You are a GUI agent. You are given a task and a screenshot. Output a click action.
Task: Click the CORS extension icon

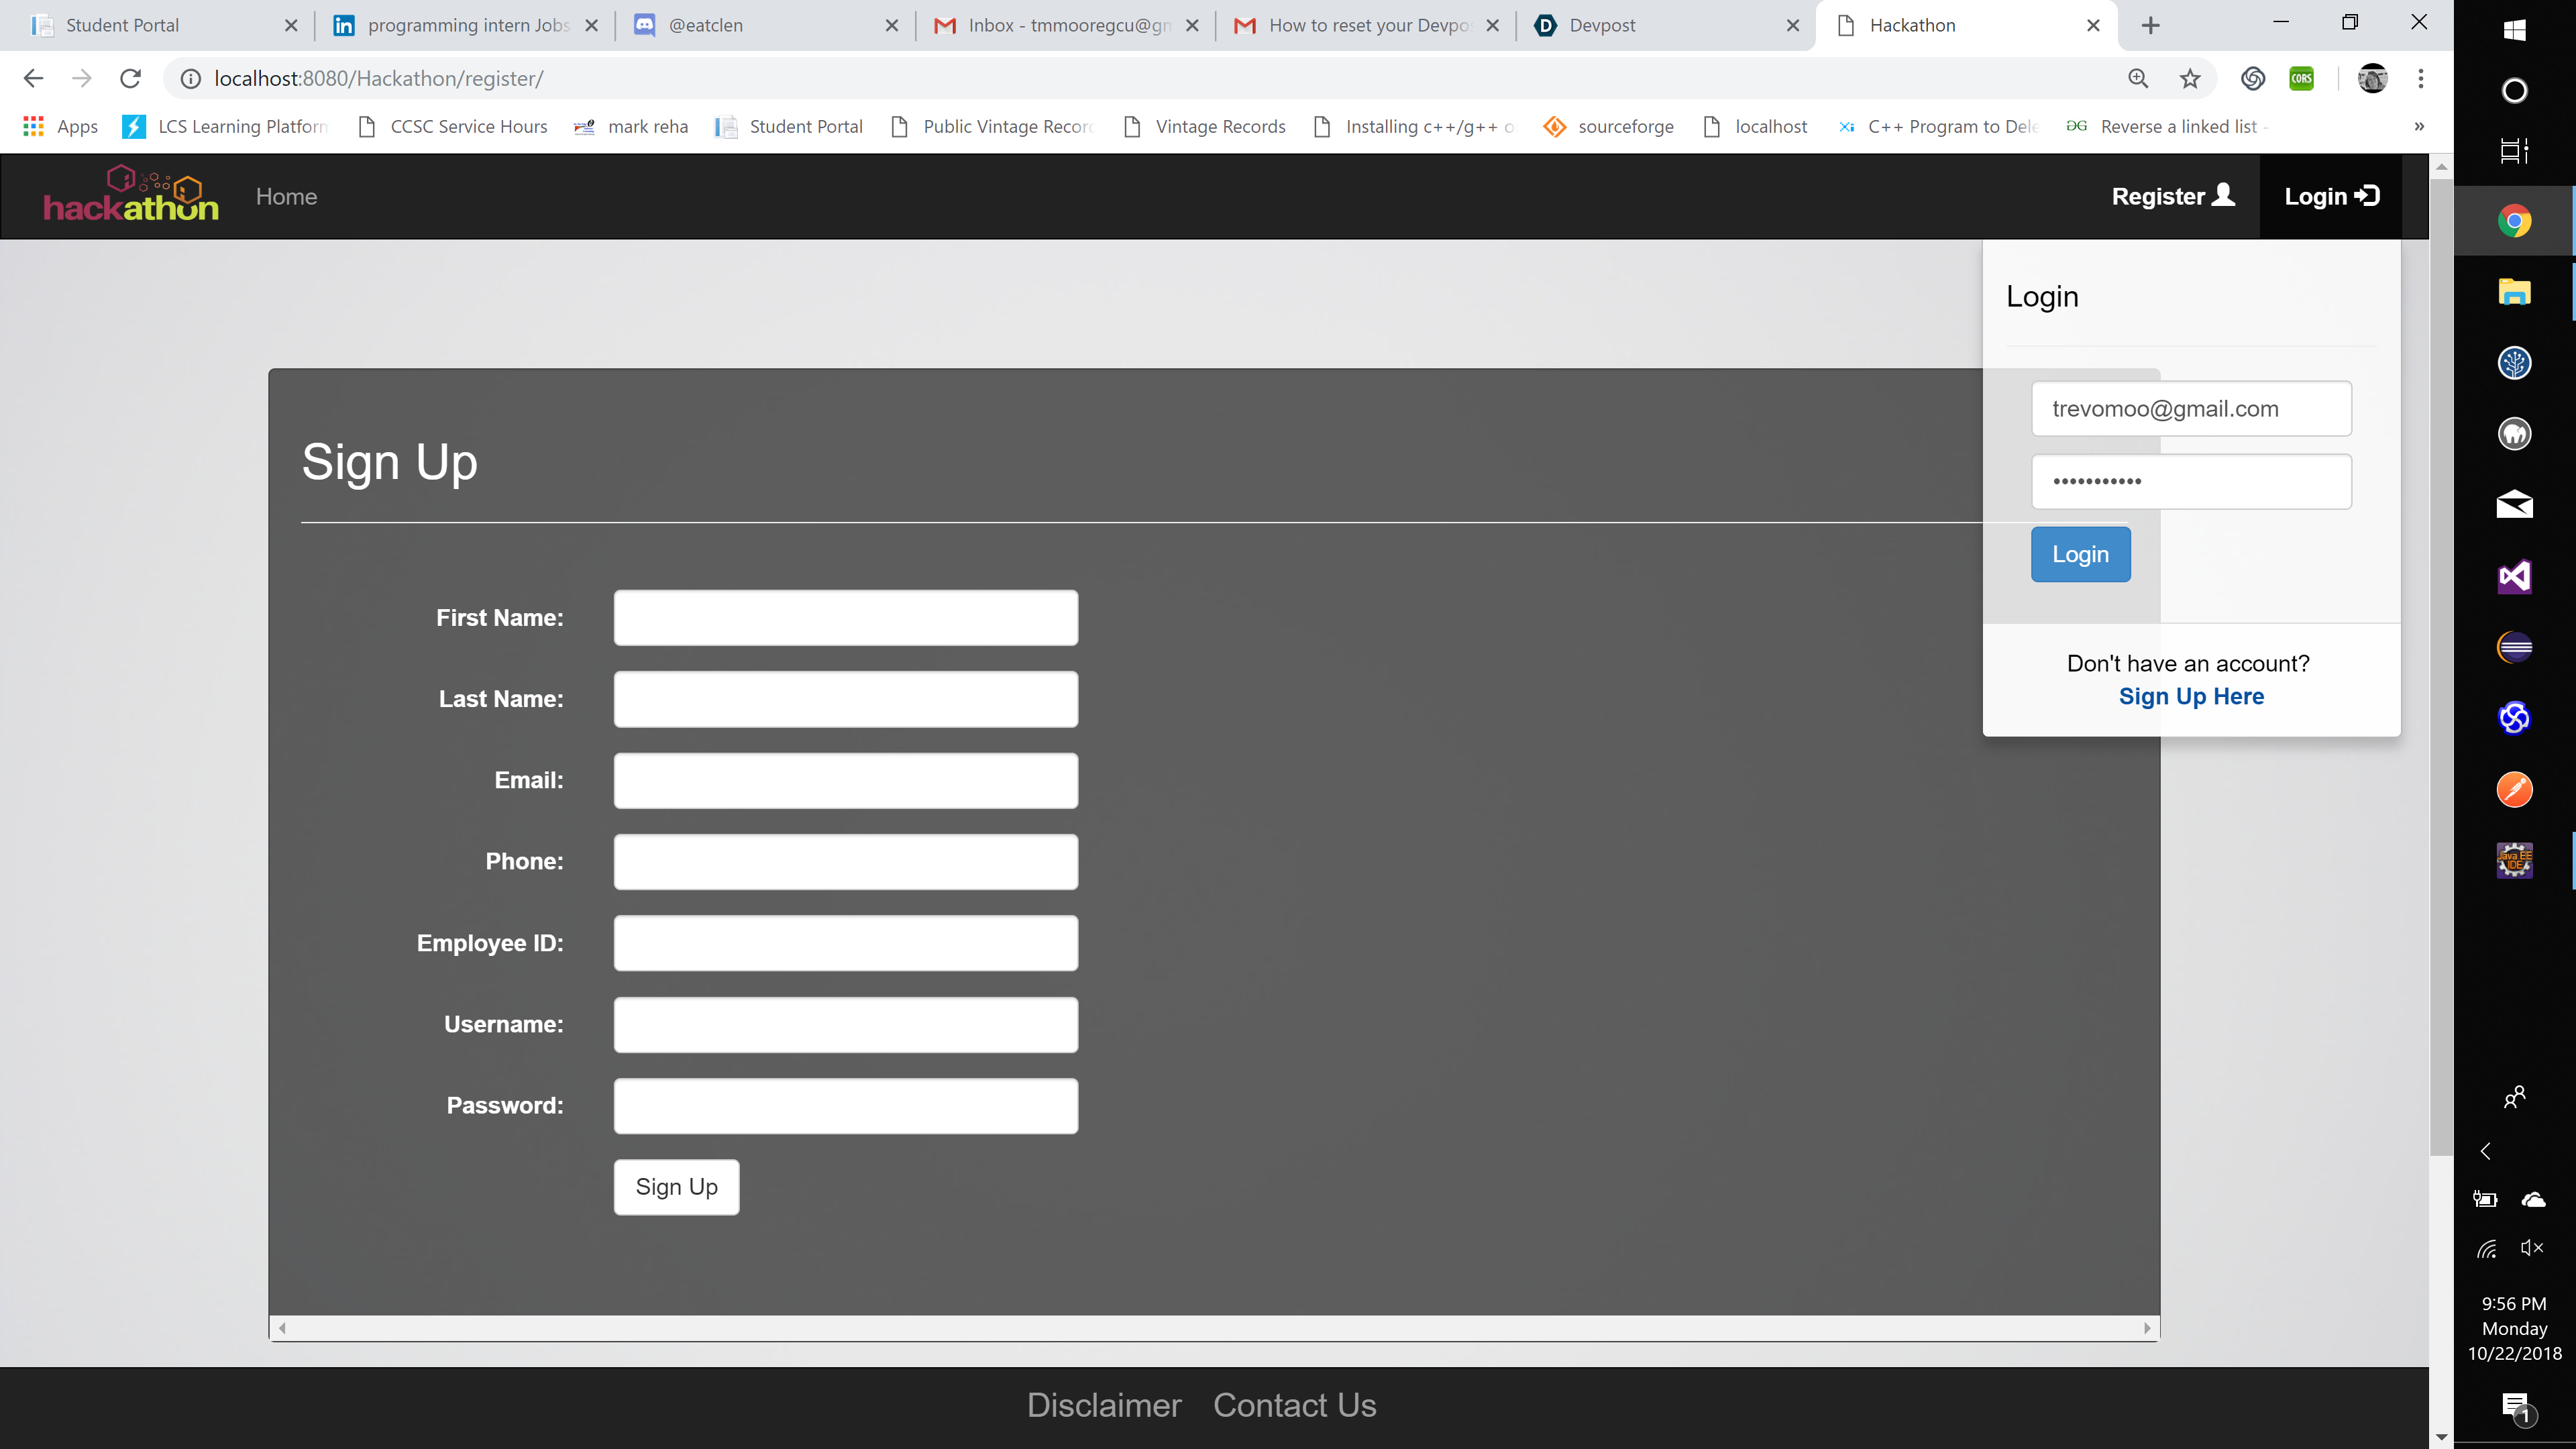(x=2301, y=79)
